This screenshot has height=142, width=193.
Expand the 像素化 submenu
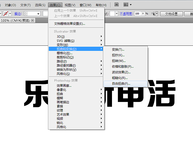pyautogui.click(x=76, y=90)
